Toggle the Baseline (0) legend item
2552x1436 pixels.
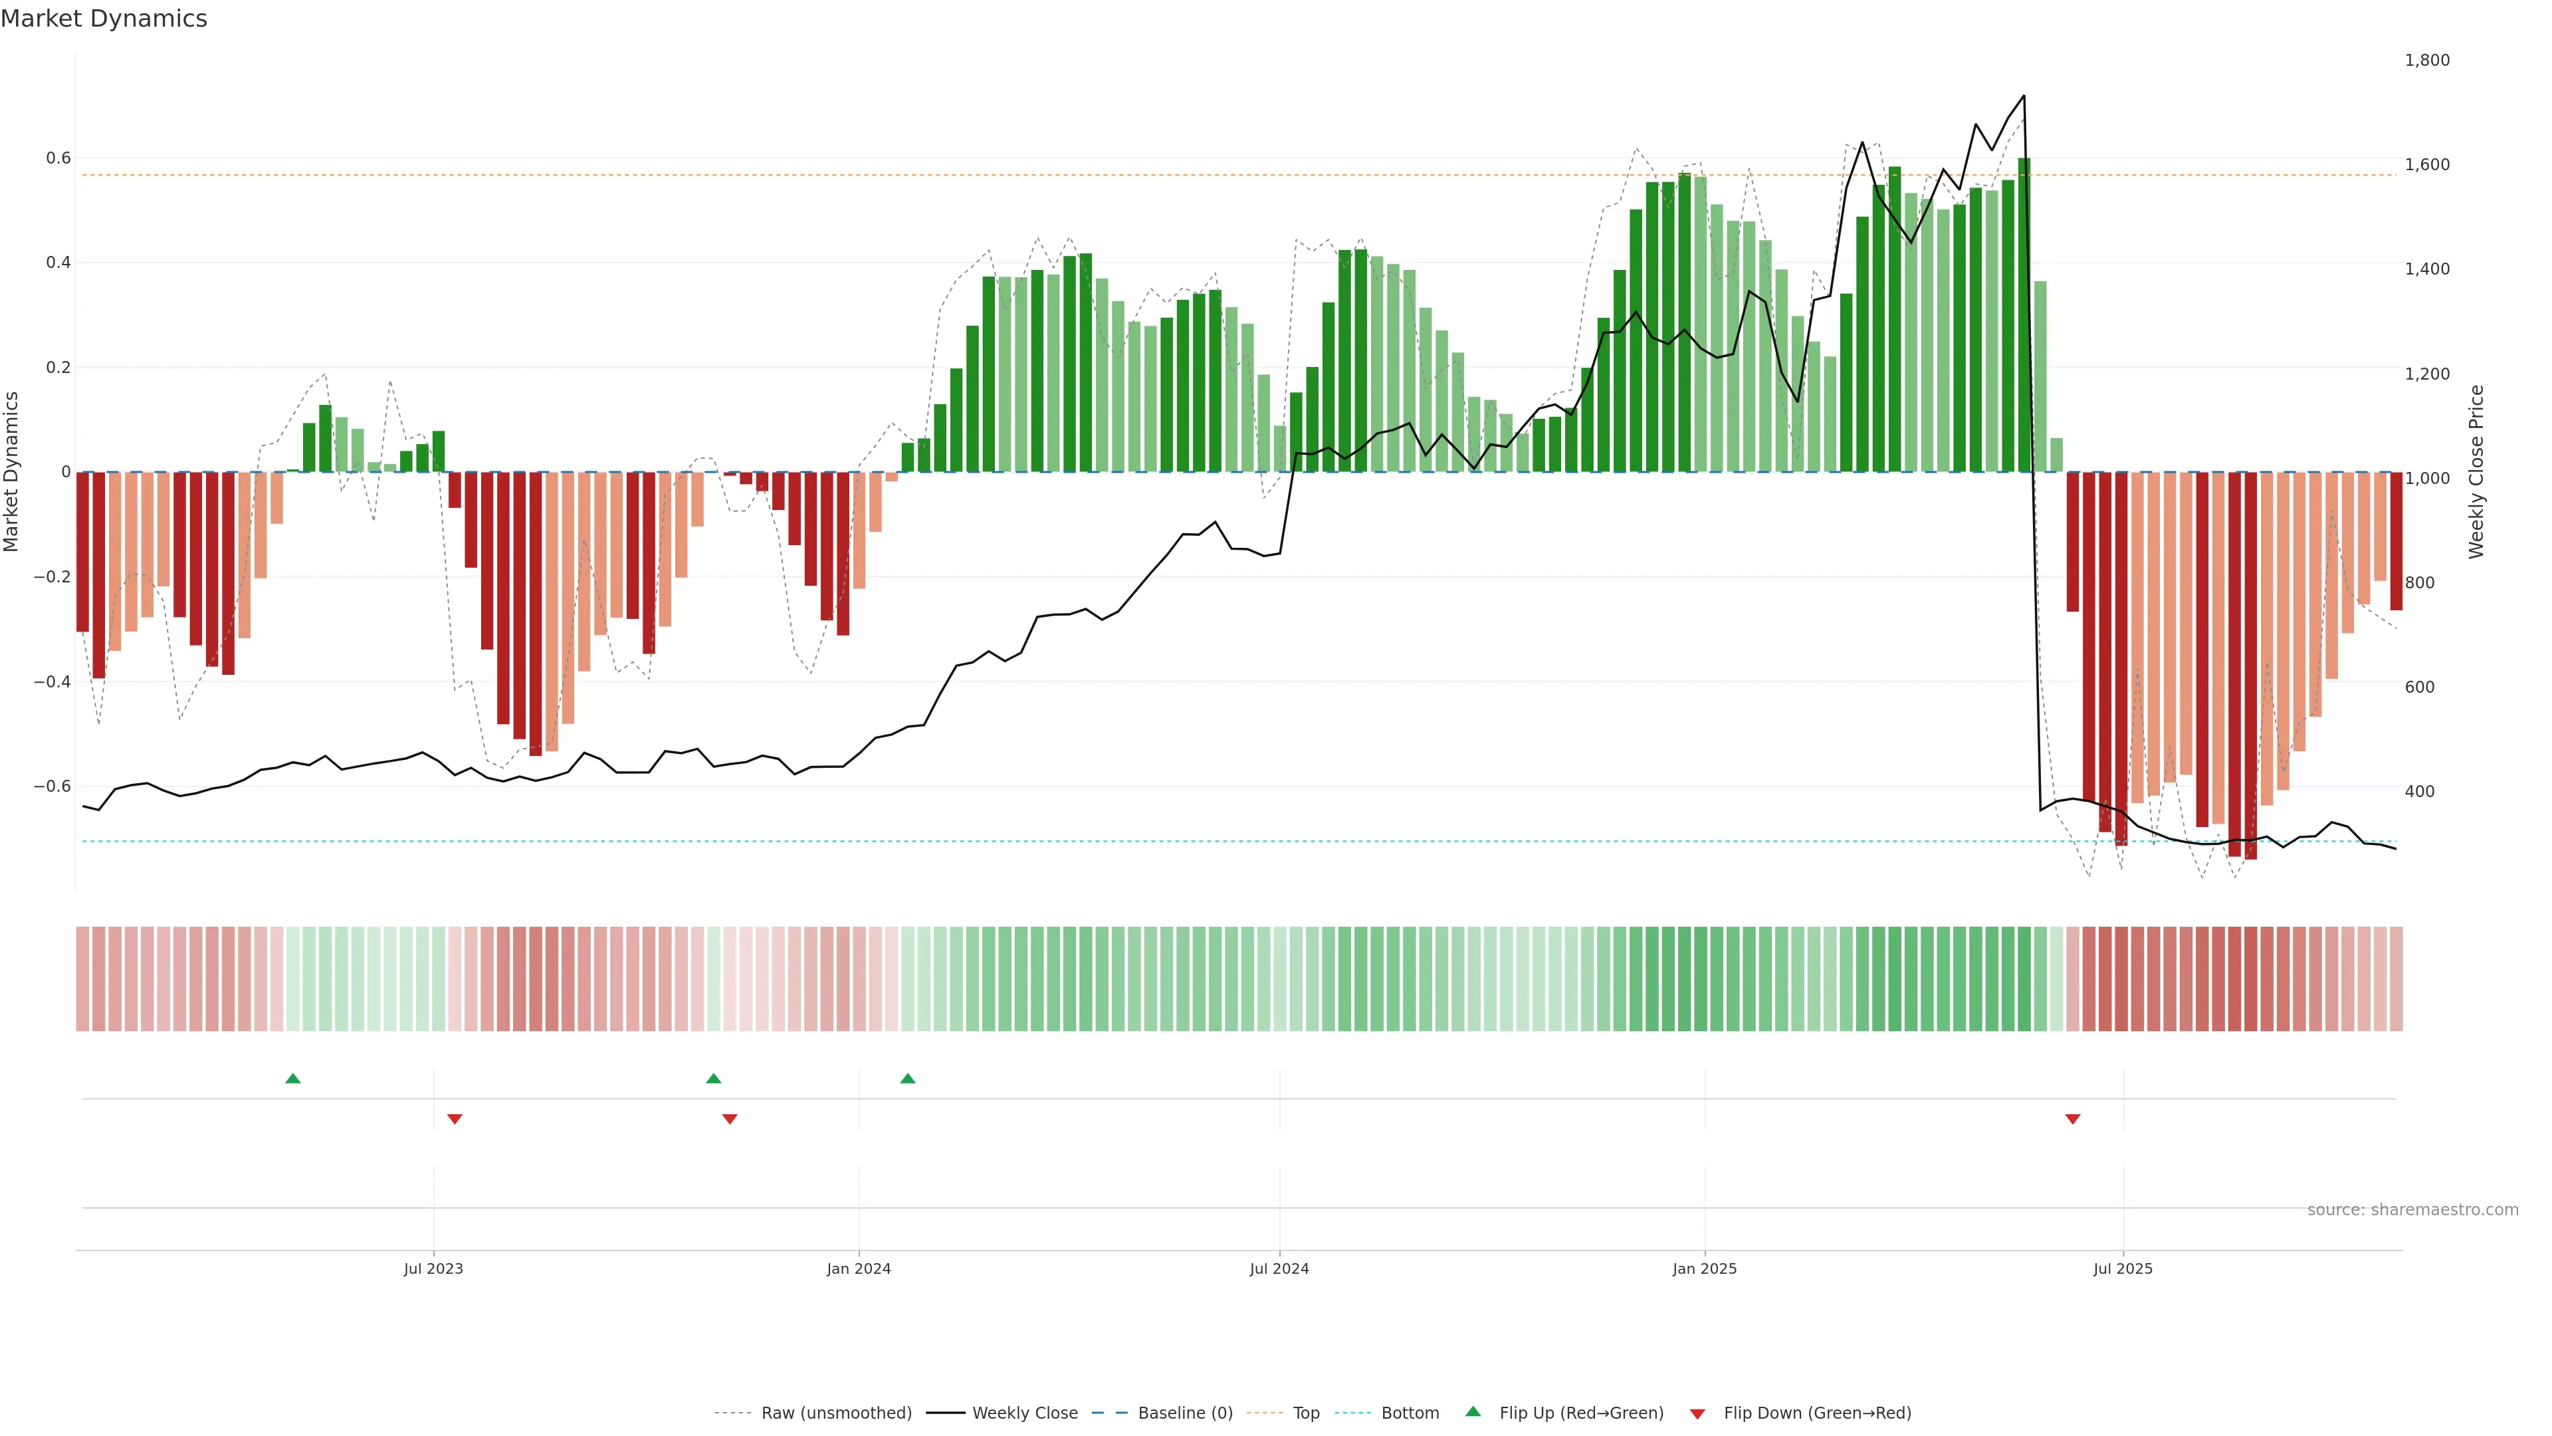[x=1185, y=1413]
